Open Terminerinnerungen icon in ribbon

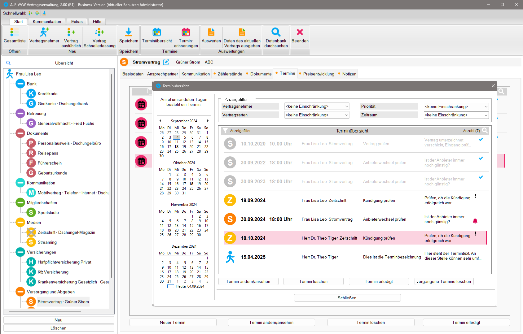(186, 32)
